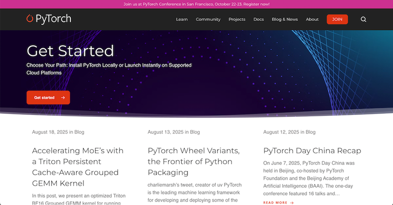Click the PyTorch wordmark text
This screenshot has height=205, width=393.
(53, 19)
